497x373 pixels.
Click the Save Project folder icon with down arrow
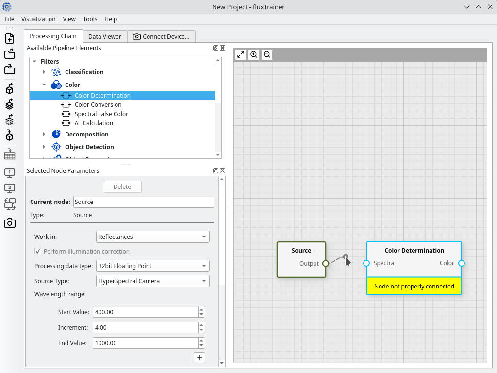pyautogui.click(x=10, y=69)
